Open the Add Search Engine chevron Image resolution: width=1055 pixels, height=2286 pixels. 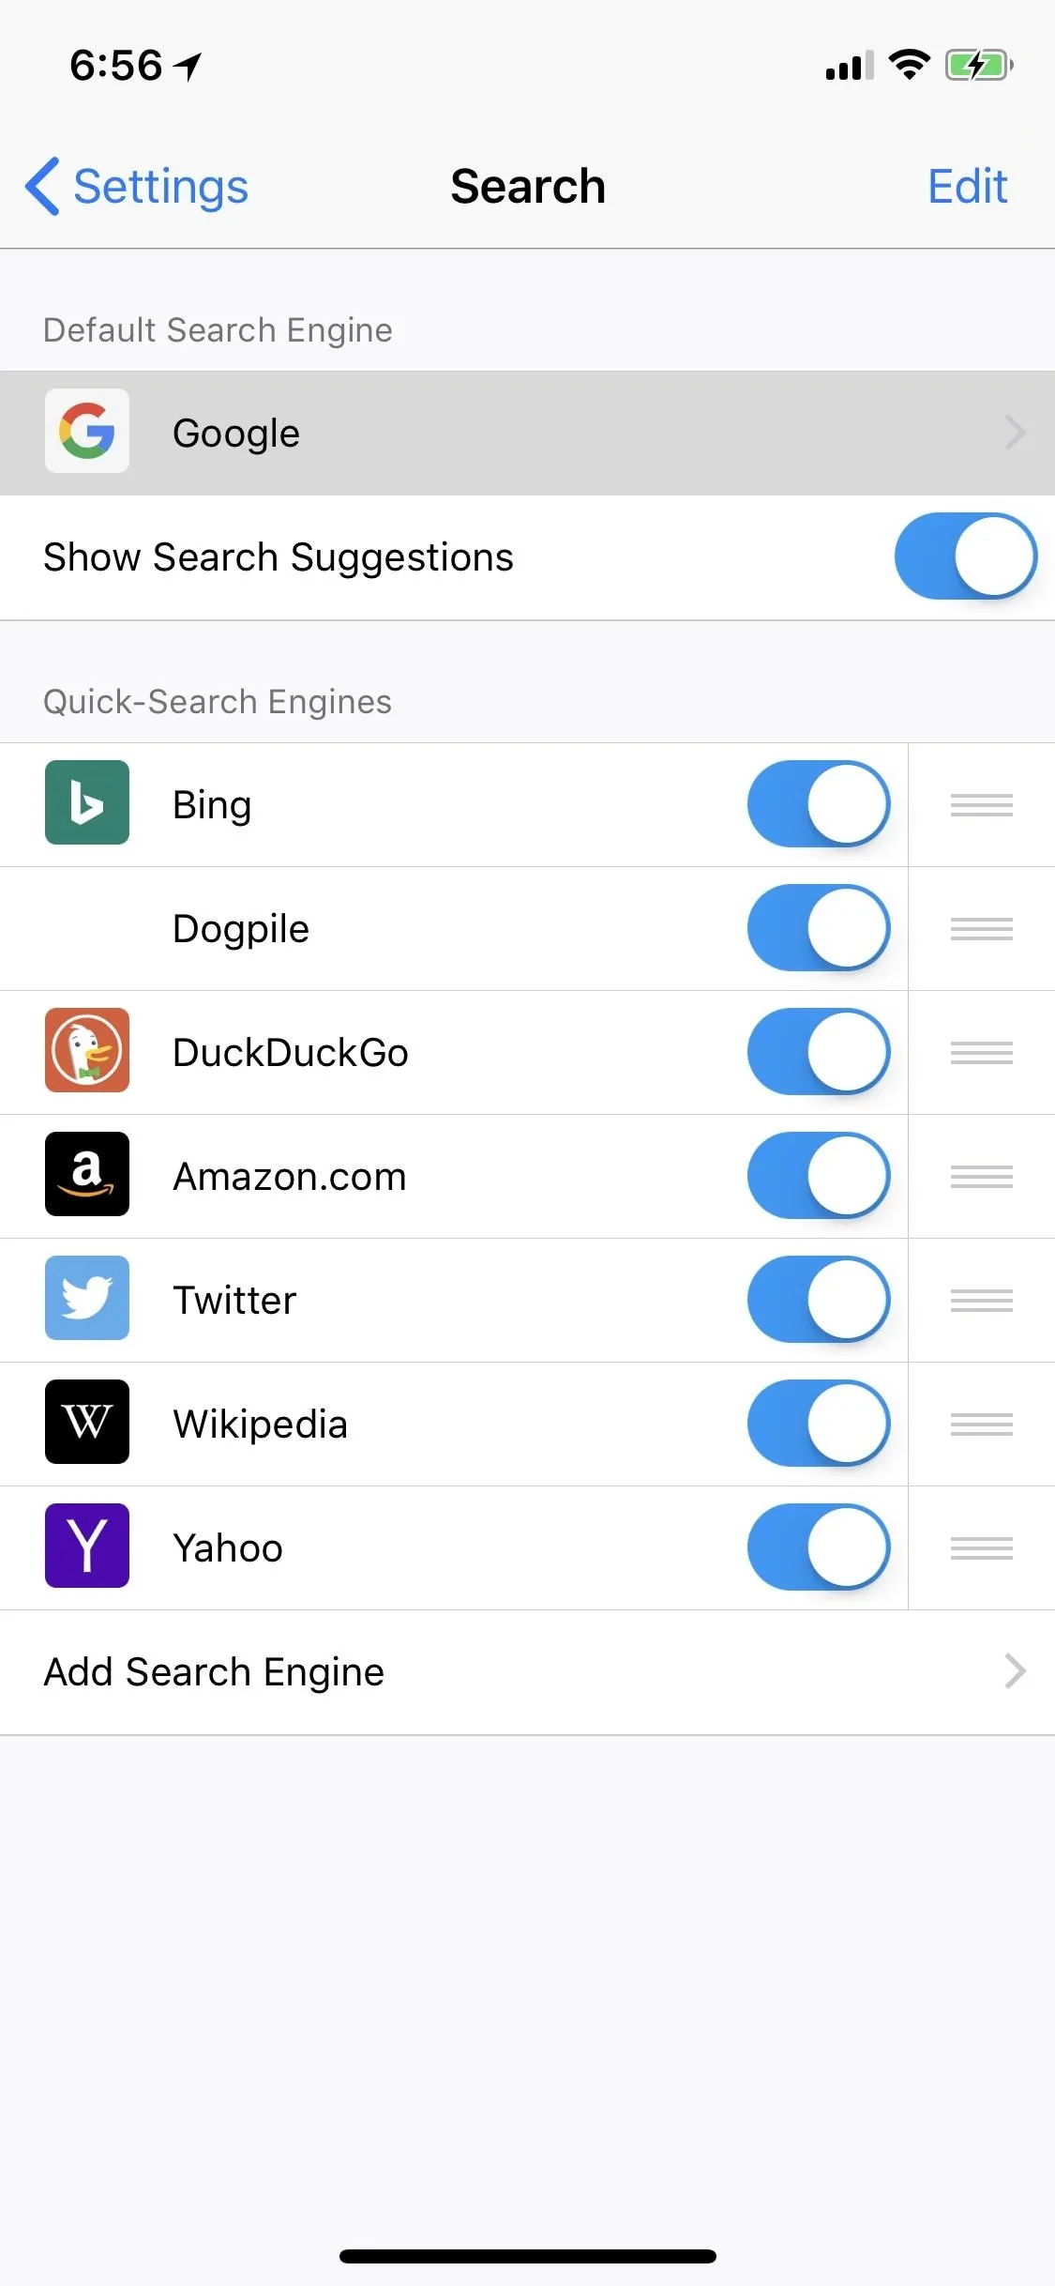click(x=1015, y=1671)
